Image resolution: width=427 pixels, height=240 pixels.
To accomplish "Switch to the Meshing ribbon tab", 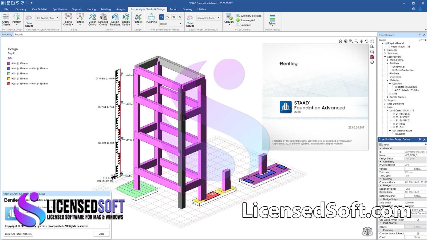I will (106, 9).
